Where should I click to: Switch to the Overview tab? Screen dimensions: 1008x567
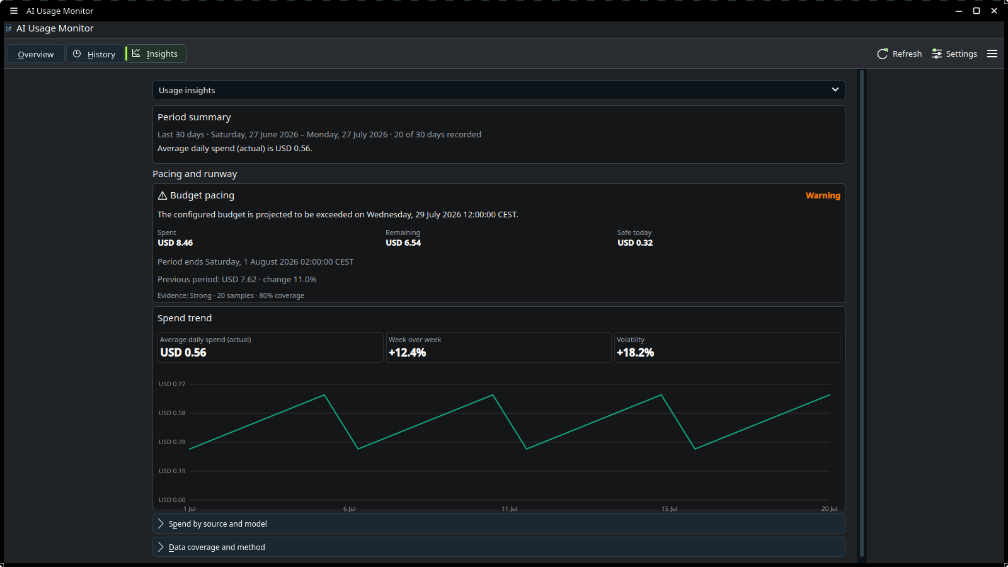tap(36, 54)
